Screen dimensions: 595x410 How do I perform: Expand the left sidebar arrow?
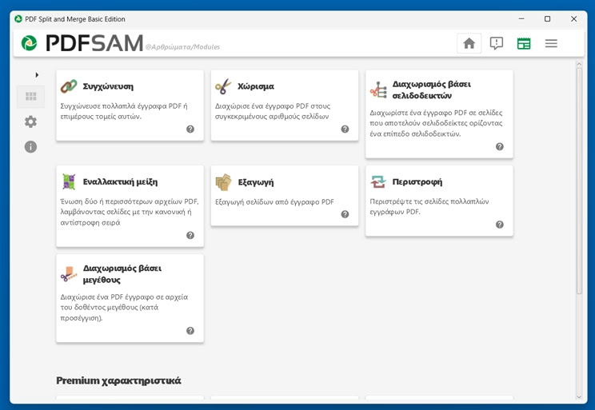(x=37, y=74)
